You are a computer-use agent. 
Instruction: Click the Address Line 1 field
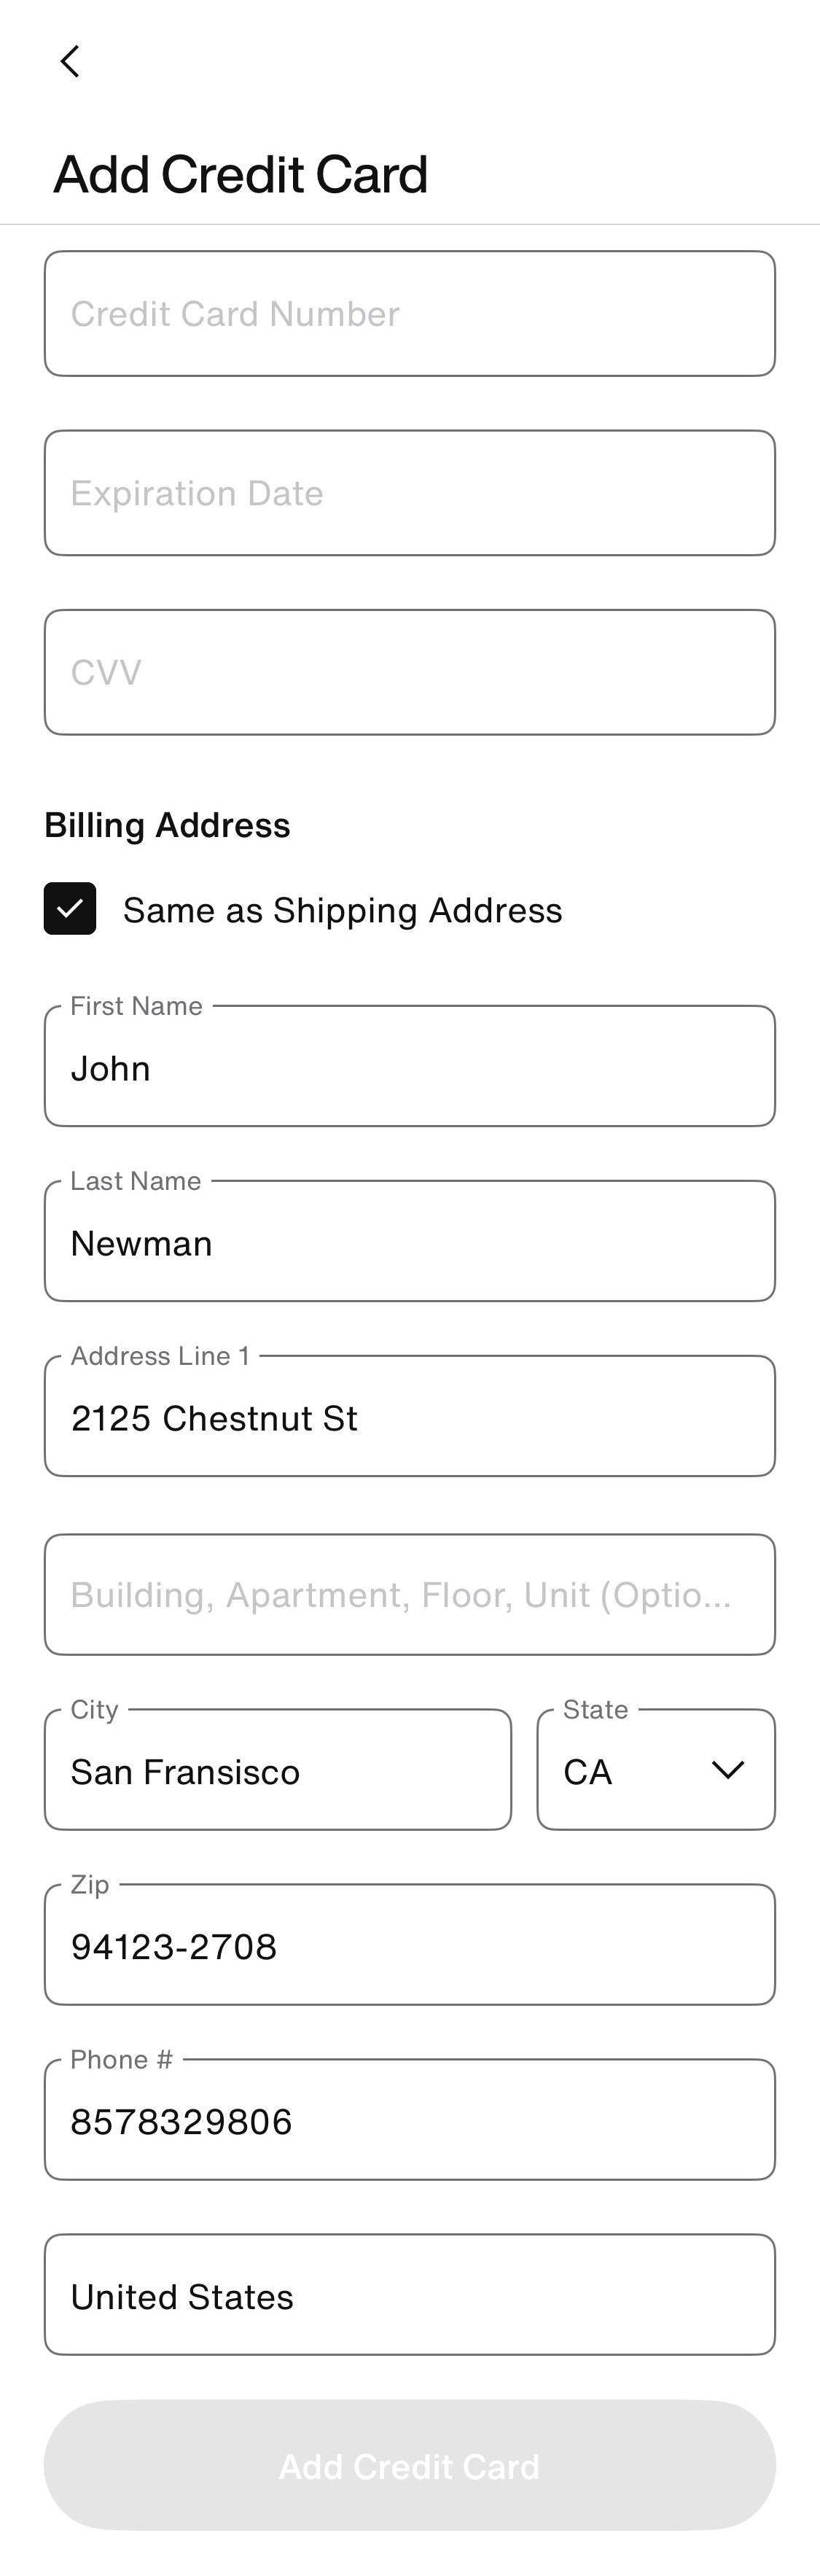(410, 1416)
